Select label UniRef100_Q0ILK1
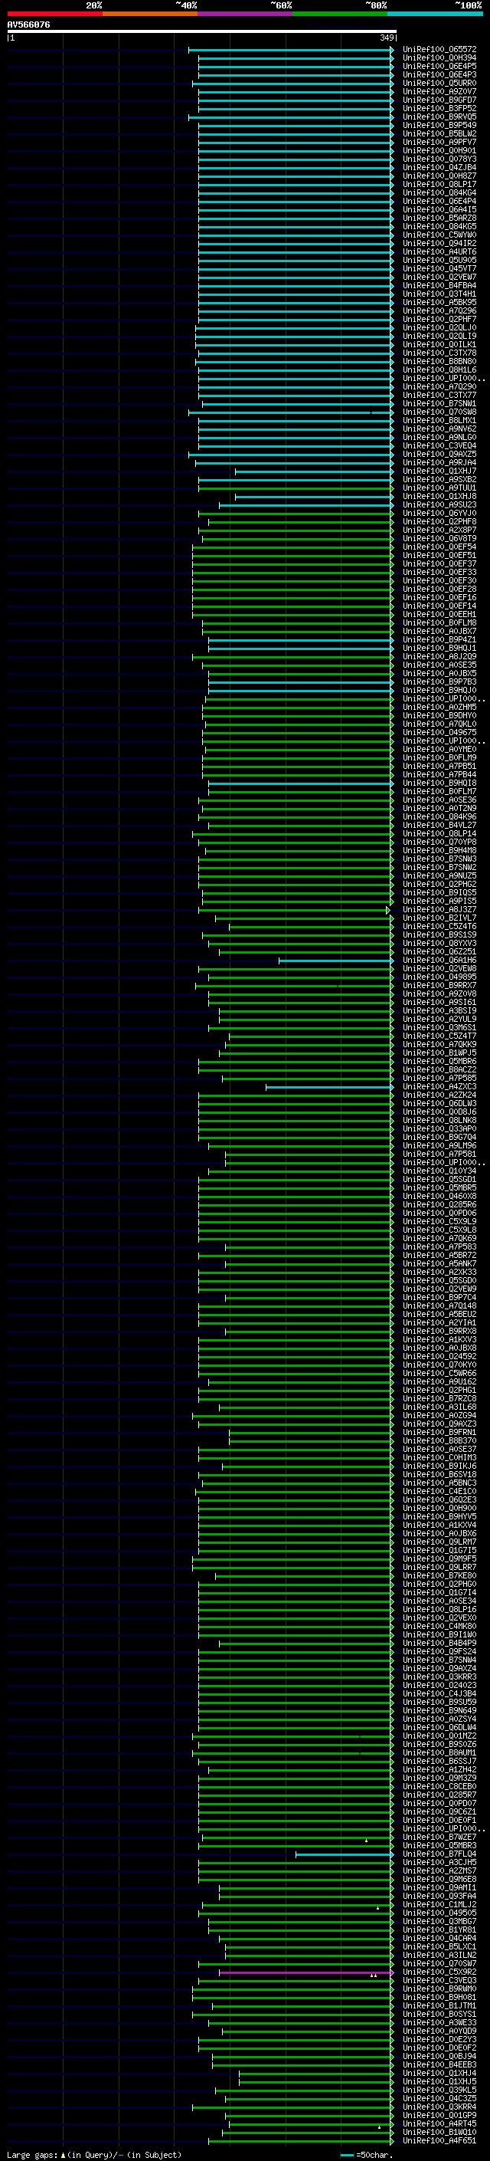 coord(439,346)
